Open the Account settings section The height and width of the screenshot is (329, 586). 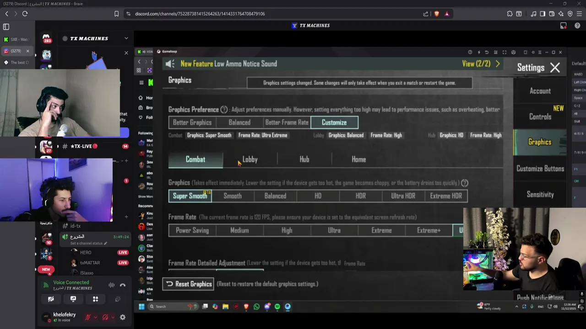click(x=540, y=91)
